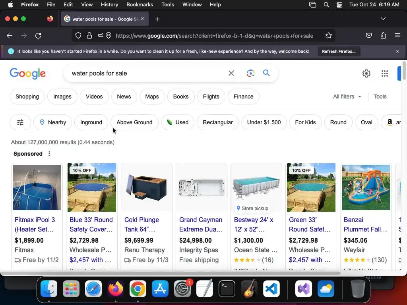Open the shield tracking protection icon
Image resolution: width=407 pixels, height=305 pixels.
(78, 35)
